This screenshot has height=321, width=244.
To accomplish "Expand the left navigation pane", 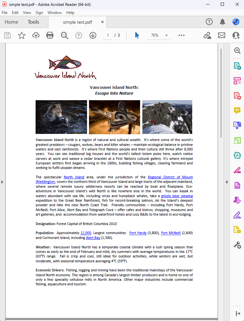I will 2,182.
